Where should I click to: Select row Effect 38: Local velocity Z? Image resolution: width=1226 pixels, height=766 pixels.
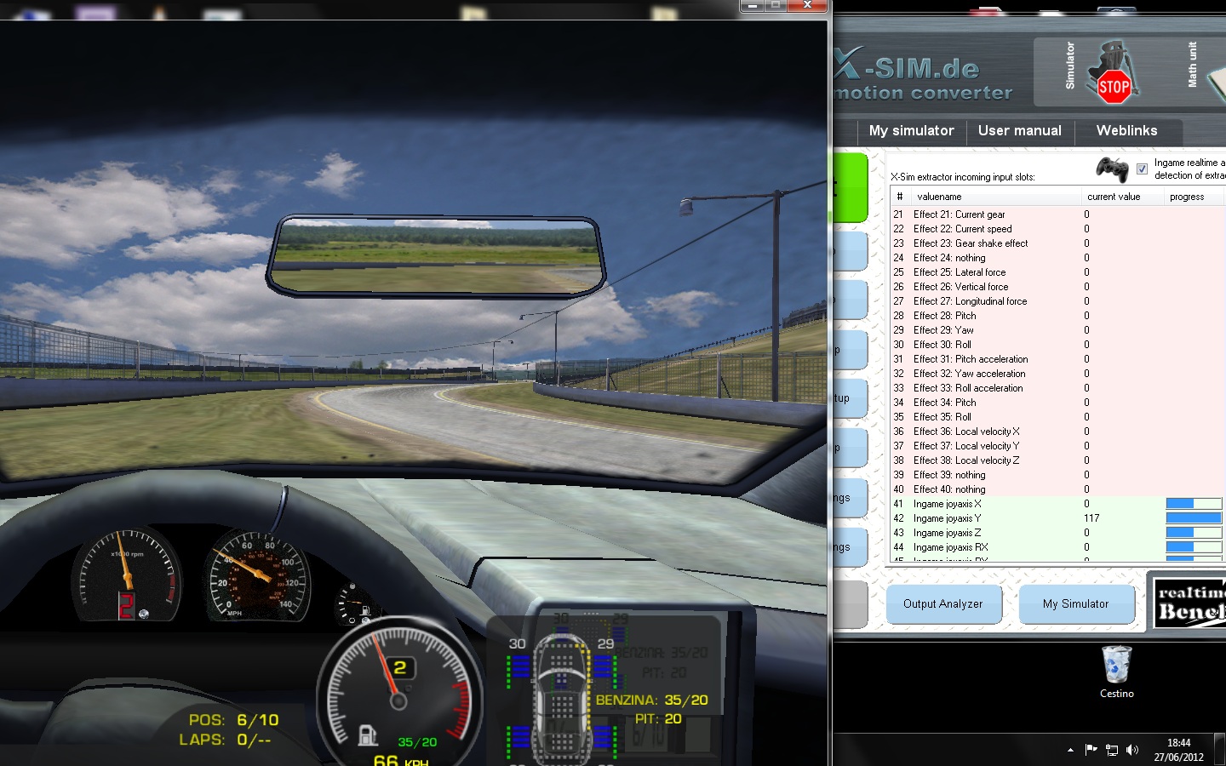point(1057,460)
